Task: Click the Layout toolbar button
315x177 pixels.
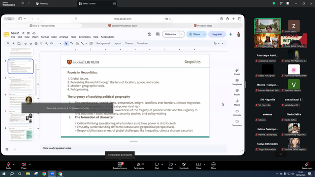Action: pyautogui.click(x=117, y=43)
